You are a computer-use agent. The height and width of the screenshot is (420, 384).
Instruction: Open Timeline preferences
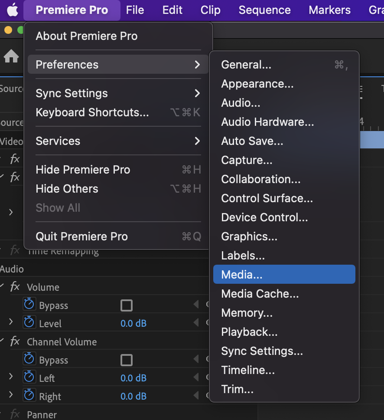tap(284, 370)
